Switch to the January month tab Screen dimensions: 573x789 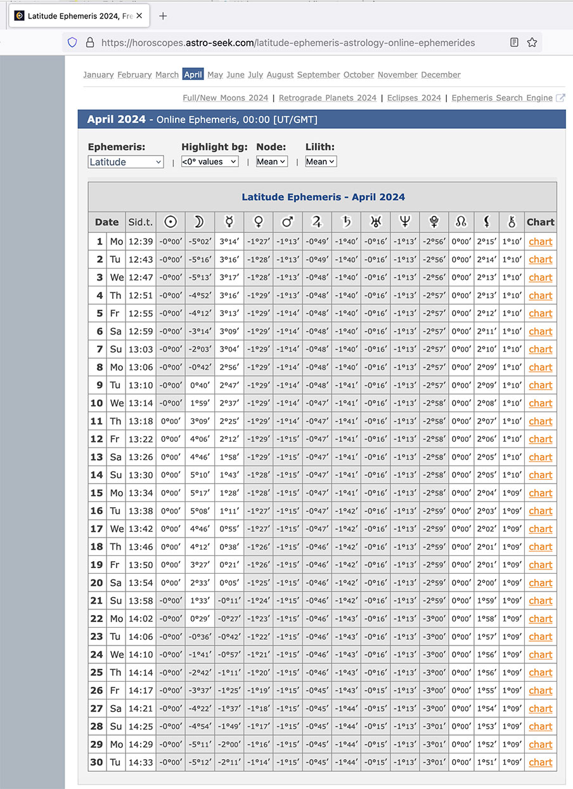coord(98,75)
